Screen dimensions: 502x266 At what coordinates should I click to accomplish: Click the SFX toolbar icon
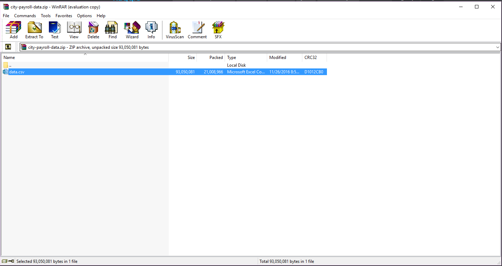(218, 30)
